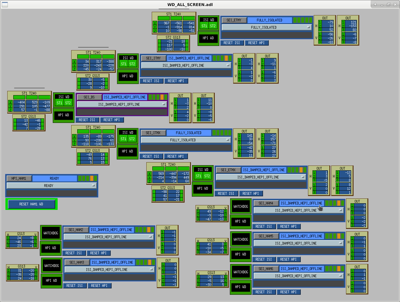Viewport: 400px width, 302px height.
Task: Click the WATCHDOG block for SEI_HAM2
Action: pyautogui.click(x=51, y=233)
